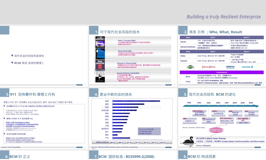Click the $1.5 axis value
This screenshot has width=266, height=160.
(138, 142)
